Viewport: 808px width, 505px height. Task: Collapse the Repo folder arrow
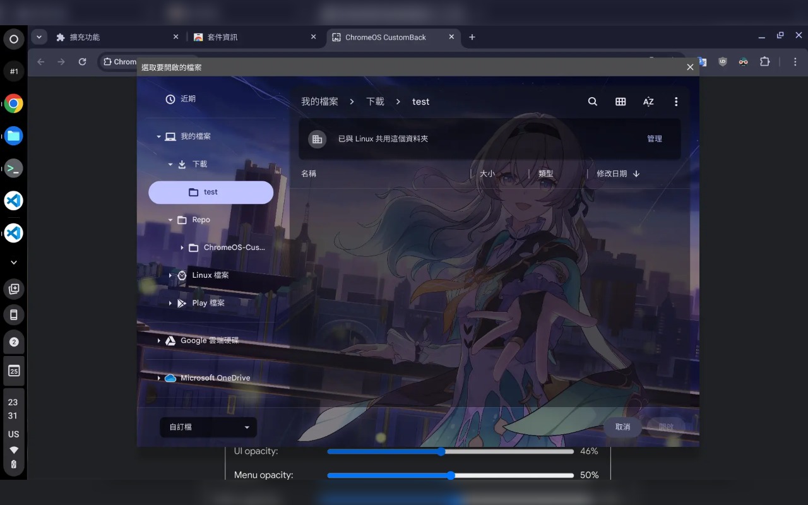[x=170, y=220]
